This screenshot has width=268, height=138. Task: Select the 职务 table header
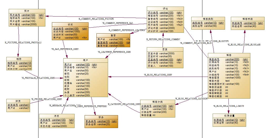tap(101, 118)
